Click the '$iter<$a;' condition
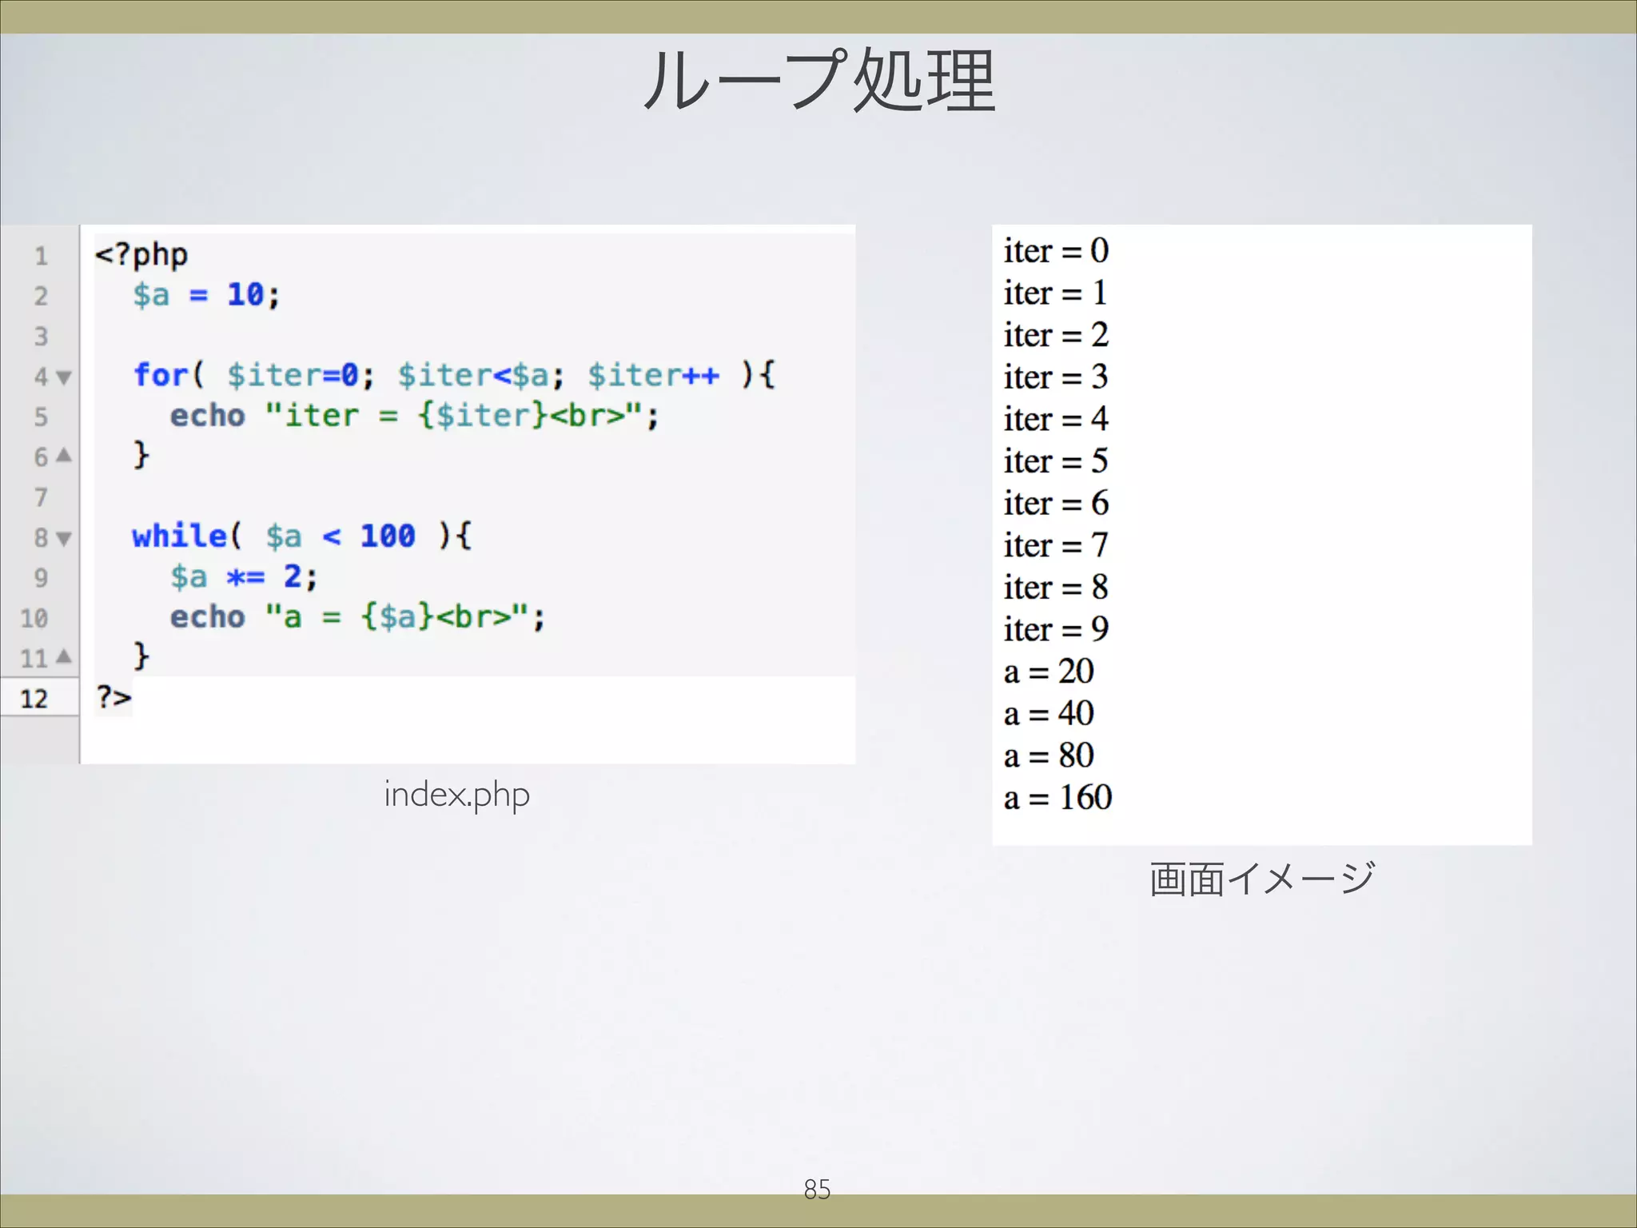Viewport: 1637px width, 1228px height. point(481,375)
